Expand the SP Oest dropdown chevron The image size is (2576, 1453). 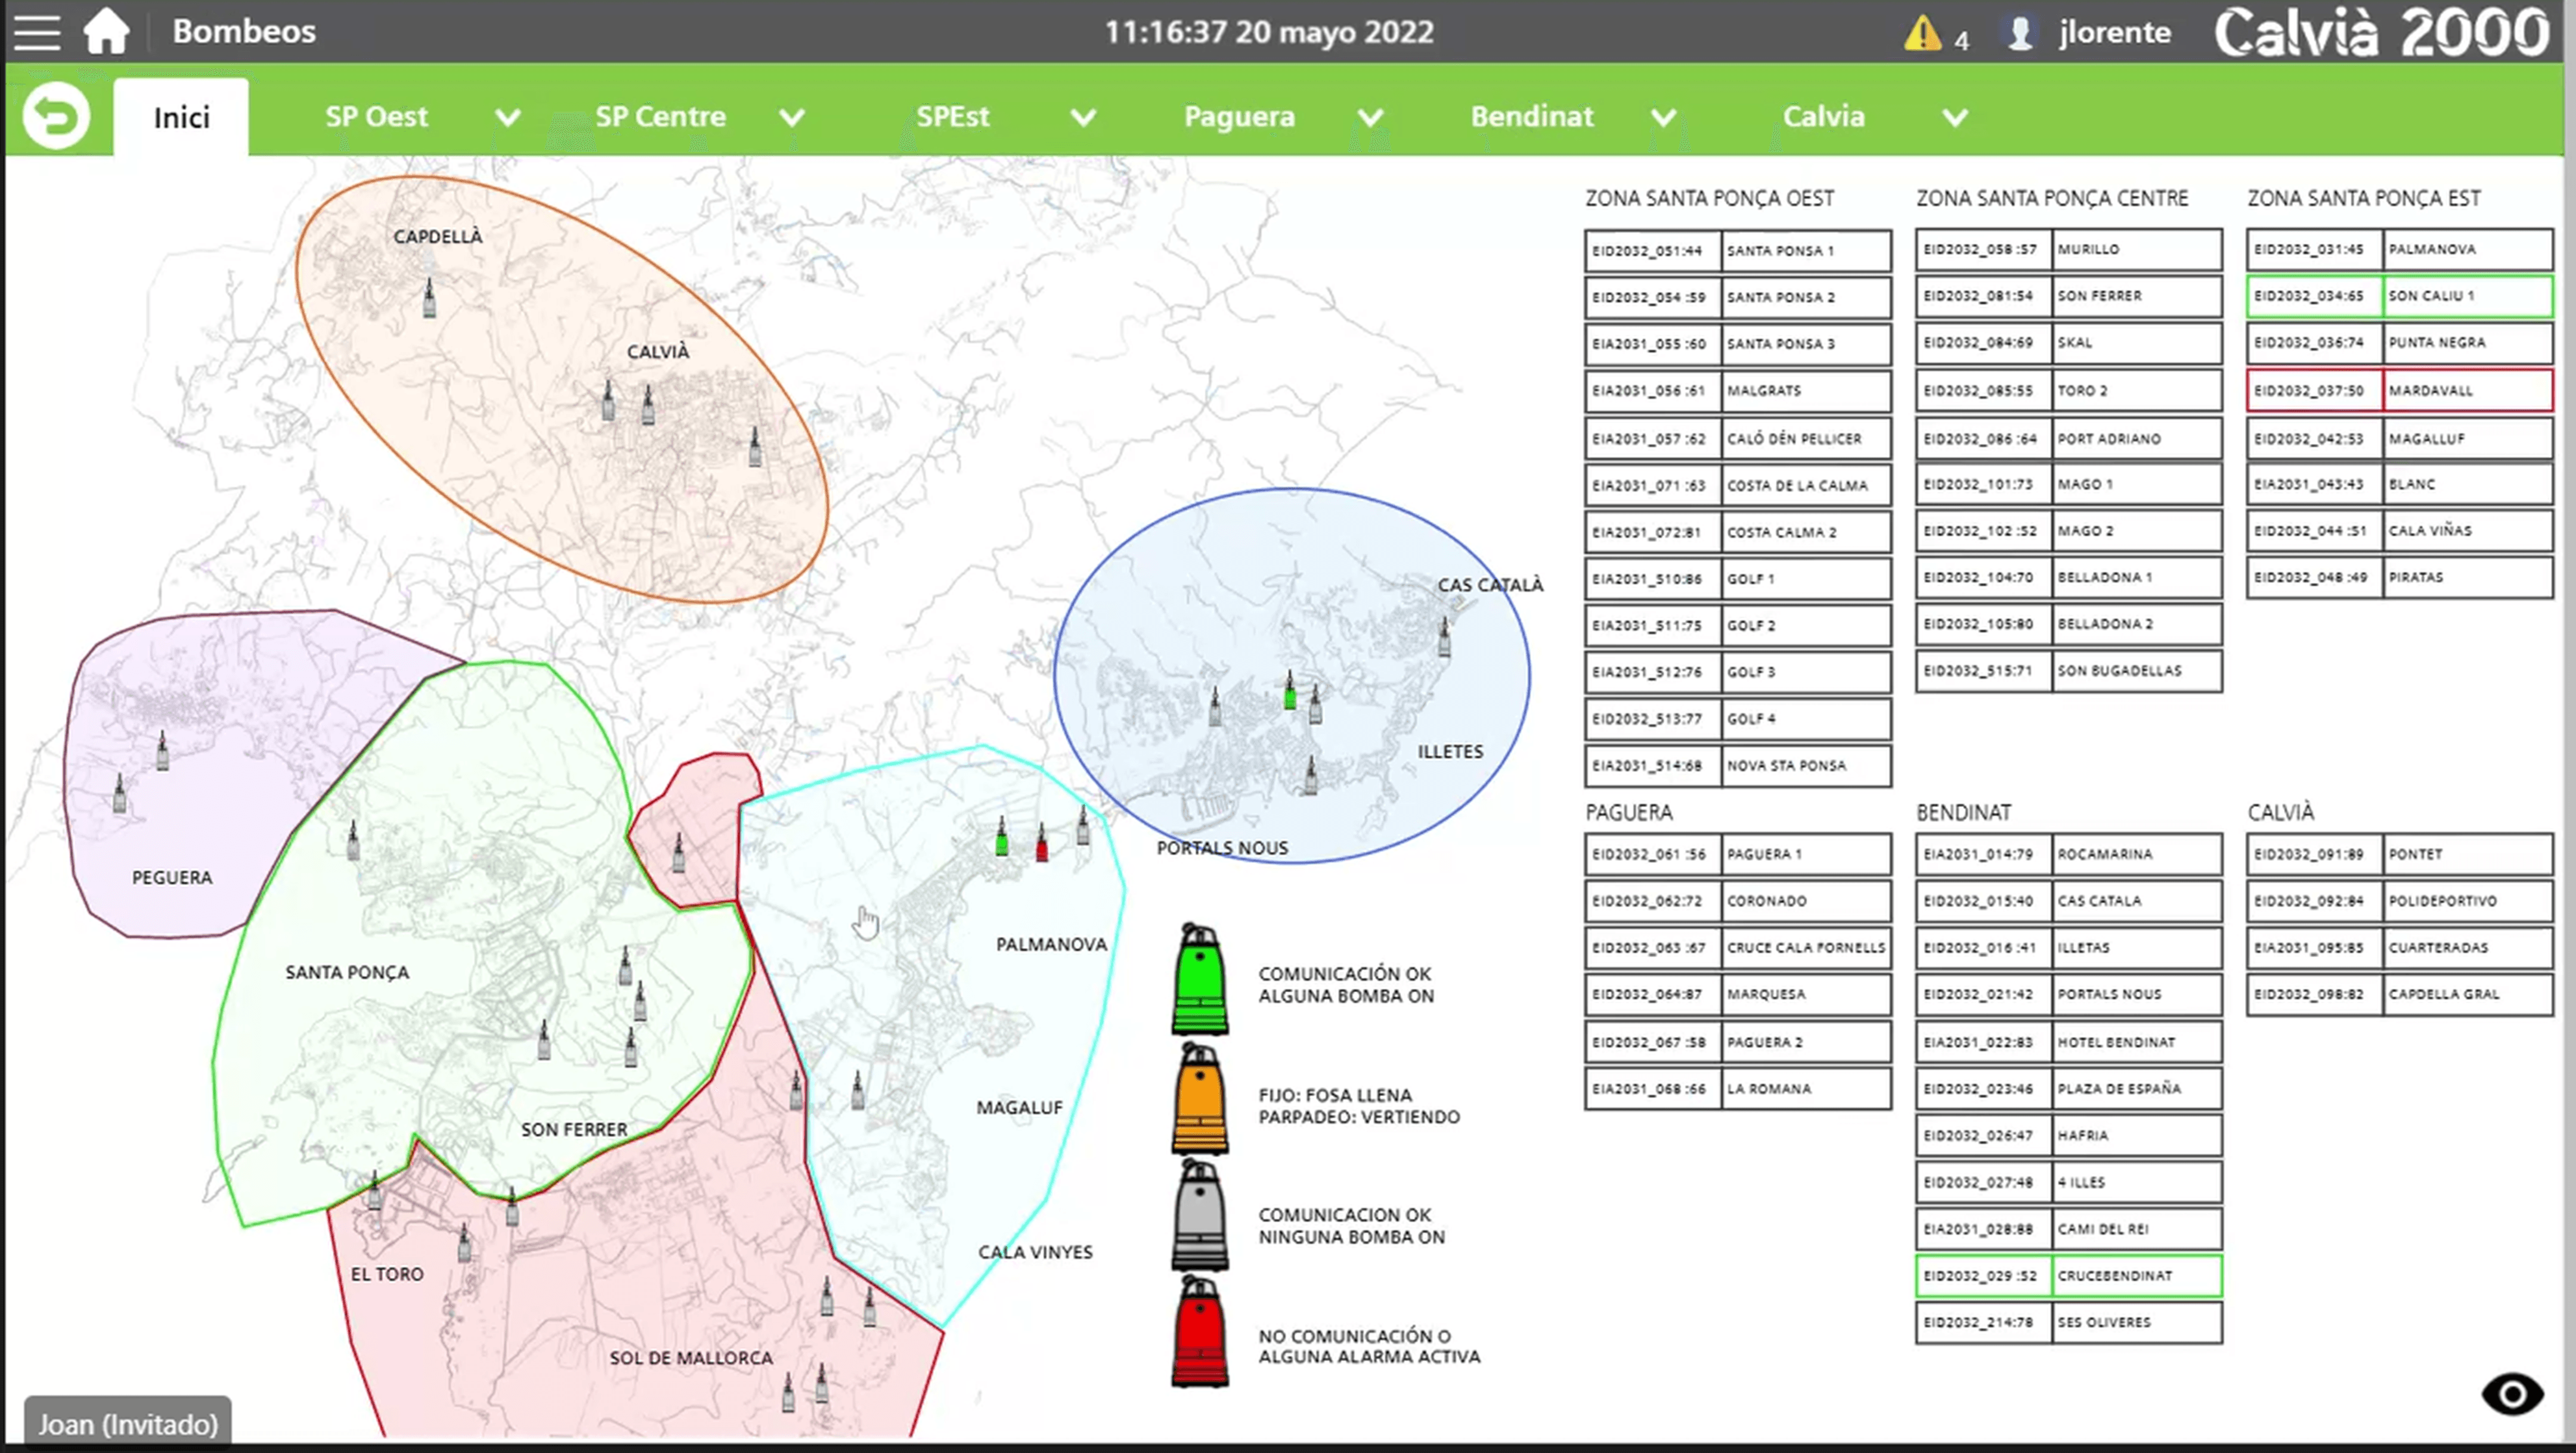508,118
